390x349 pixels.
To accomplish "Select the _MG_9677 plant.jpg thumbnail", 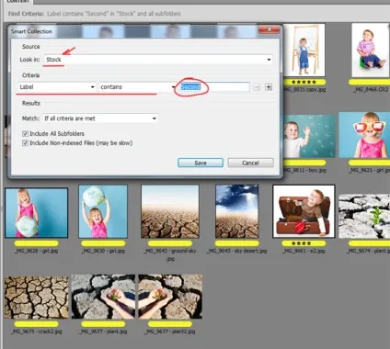I will 103,297.
